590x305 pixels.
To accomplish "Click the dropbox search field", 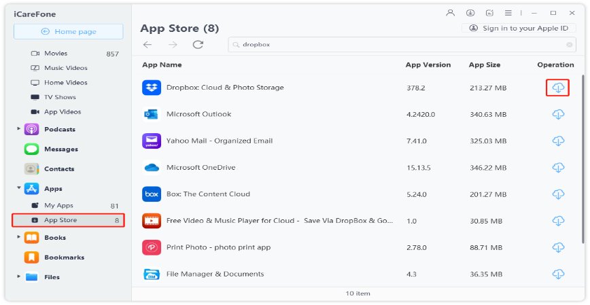I will point(402,45).
